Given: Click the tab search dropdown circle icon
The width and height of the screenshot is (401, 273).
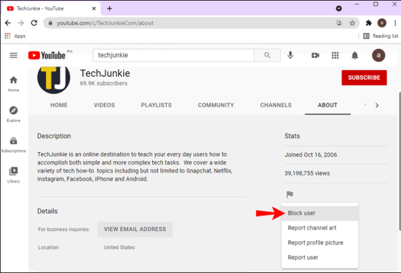Looking at the screenshot, I should coord(339,9).
